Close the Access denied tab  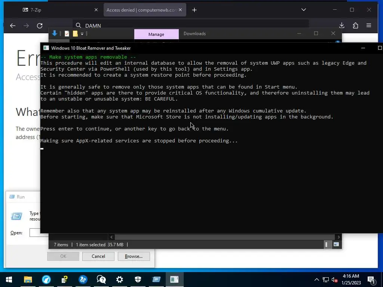[180, 10]
